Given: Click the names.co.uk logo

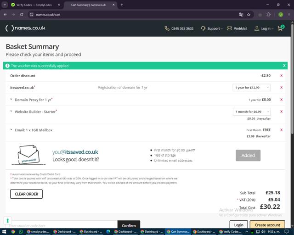Looking at the screenshot, I should point(25,28).
